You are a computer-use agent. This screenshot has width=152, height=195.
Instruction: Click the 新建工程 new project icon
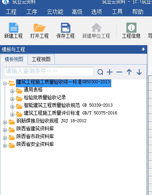point(14,28)
